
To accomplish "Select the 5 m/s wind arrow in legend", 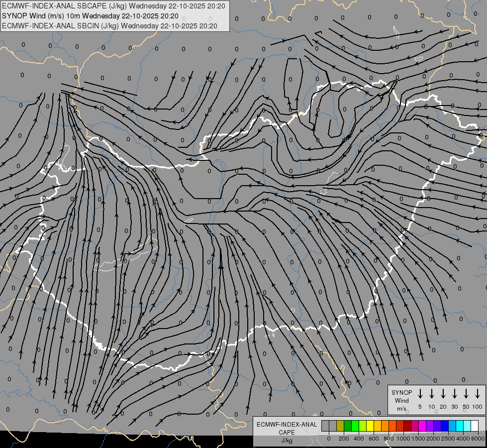I will pyautogui.click(x=420, y=394).
